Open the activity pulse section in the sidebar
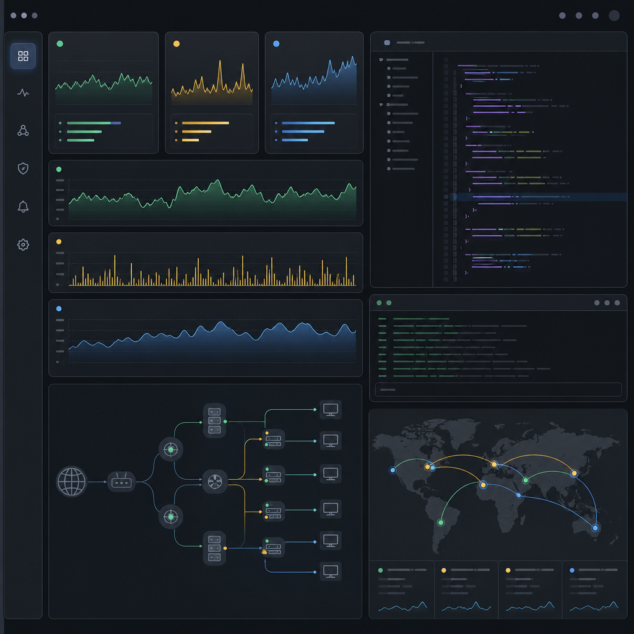634x634 pixels. (x=23, y=93)
